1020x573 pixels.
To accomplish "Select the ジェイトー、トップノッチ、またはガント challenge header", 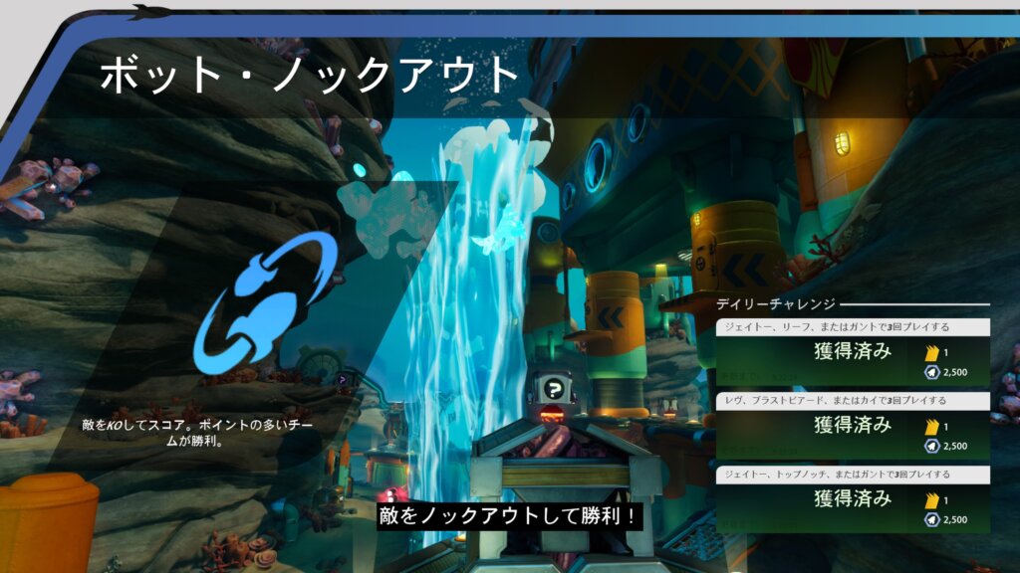I will (x=853, y=475).
